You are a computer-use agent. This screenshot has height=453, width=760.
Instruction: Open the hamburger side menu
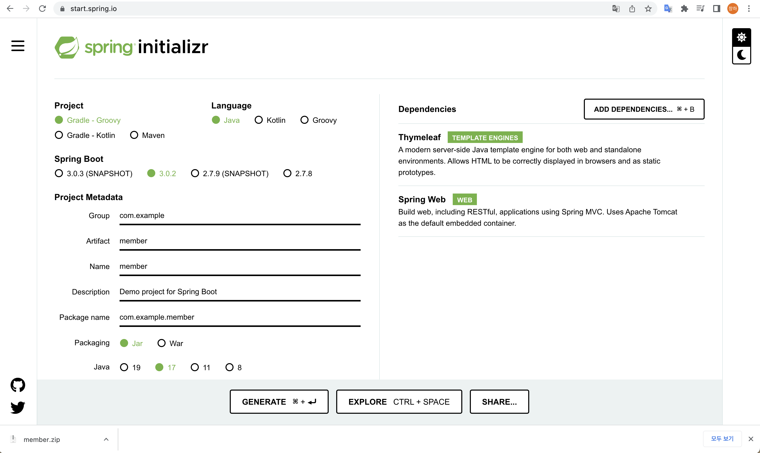point(18,46)
